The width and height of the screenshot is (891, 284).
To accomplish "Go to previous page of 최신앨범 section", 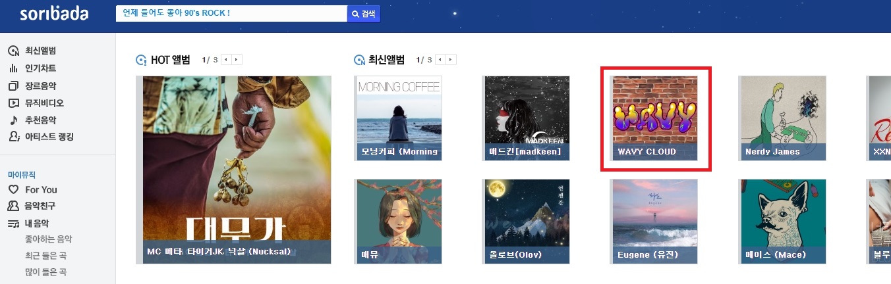I will coord(440,60).
